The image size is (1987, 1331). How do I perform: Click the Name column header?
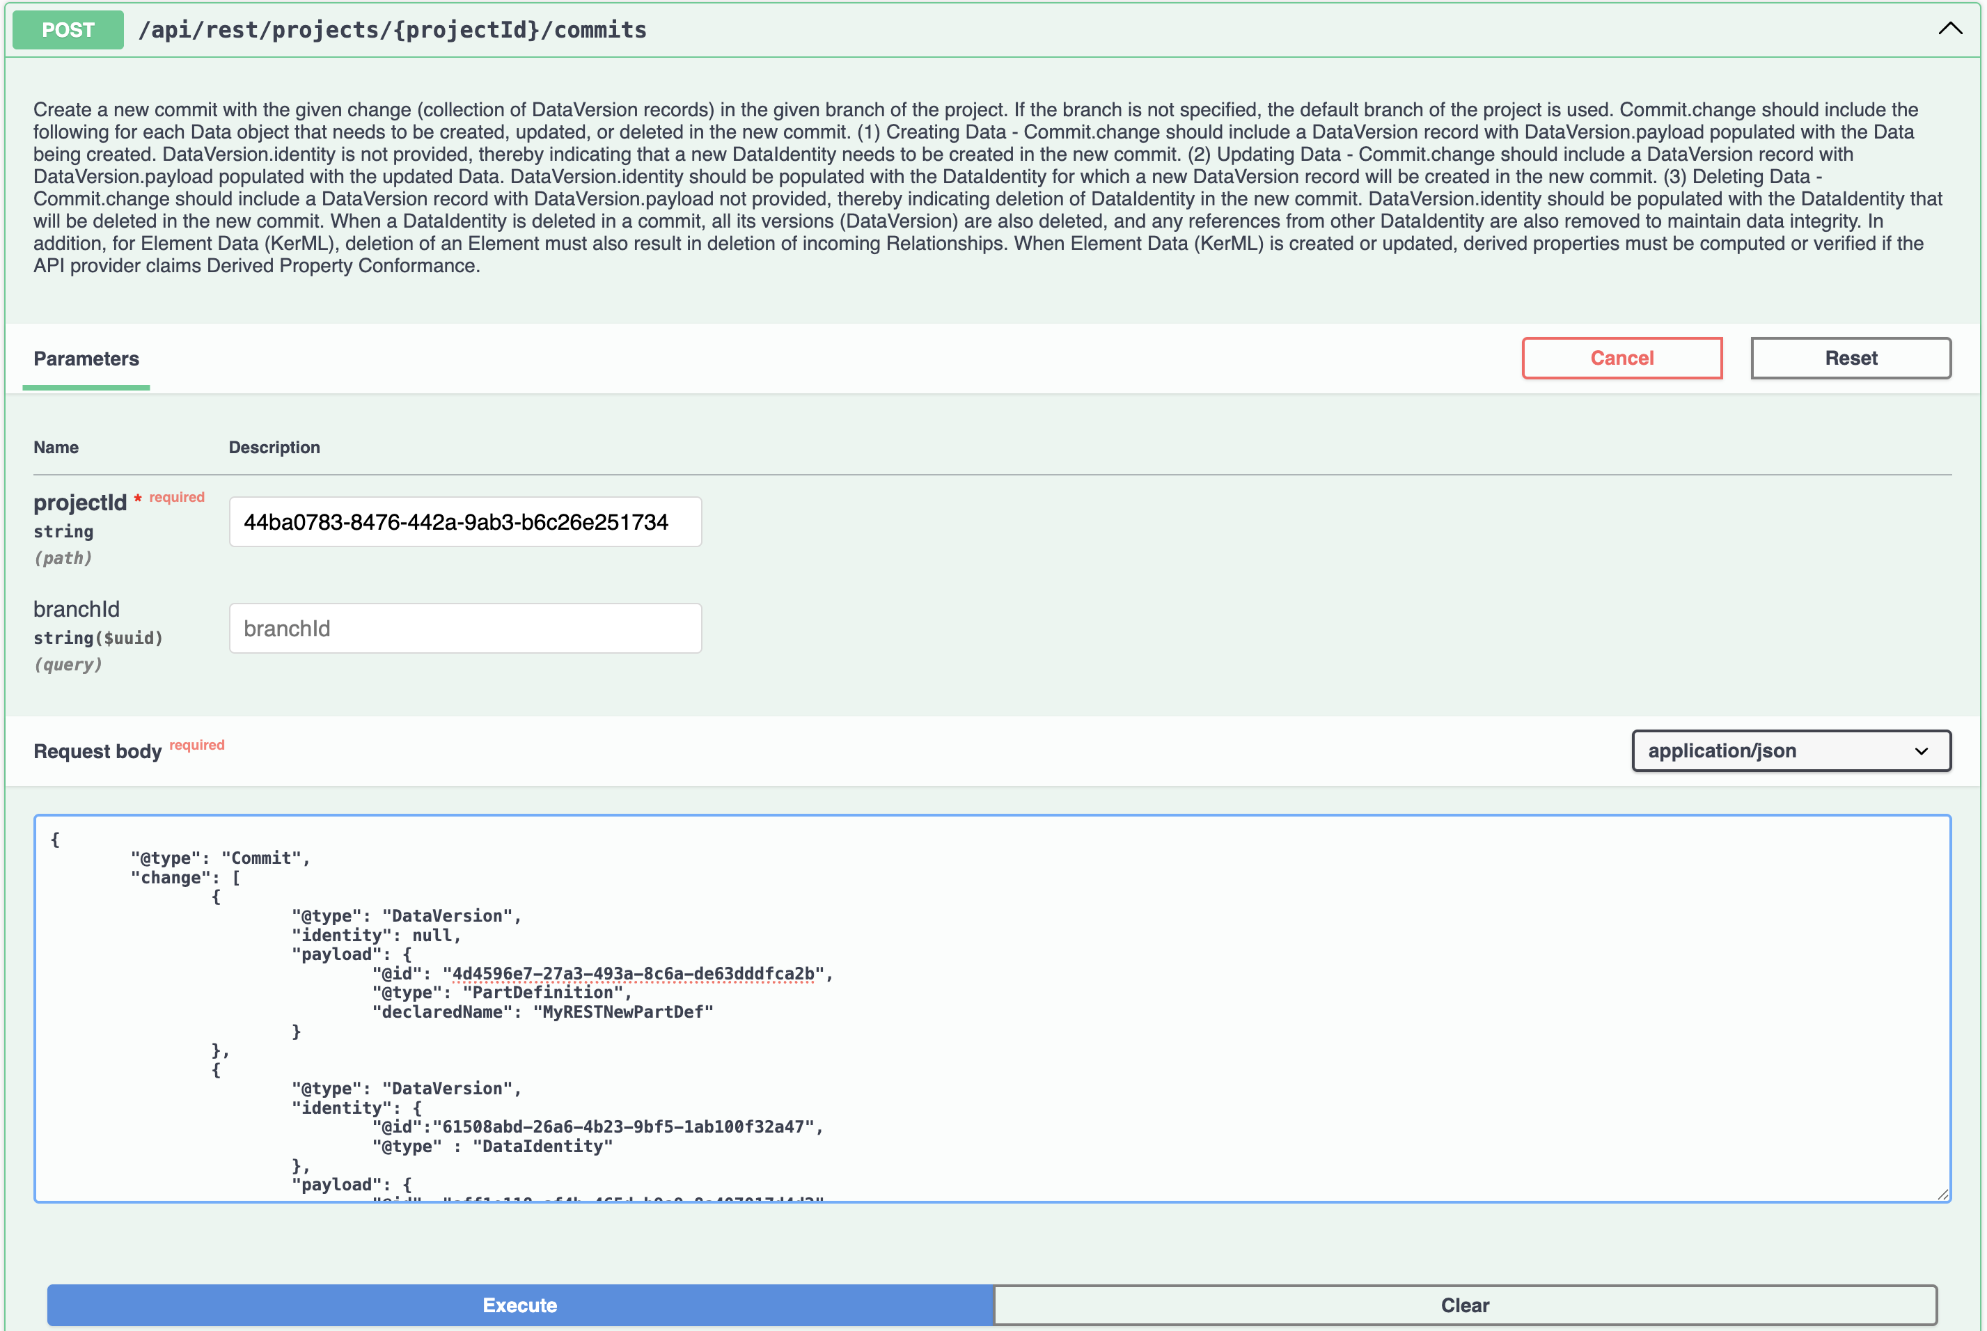[56, 446]
